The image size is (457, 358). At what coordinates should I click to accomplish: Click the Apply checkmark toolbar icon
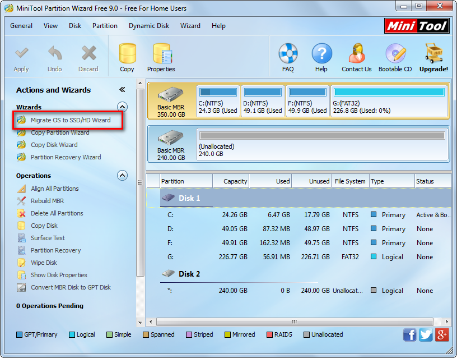coord(22,53)
